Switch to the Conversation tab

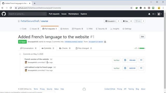point(28,48)
